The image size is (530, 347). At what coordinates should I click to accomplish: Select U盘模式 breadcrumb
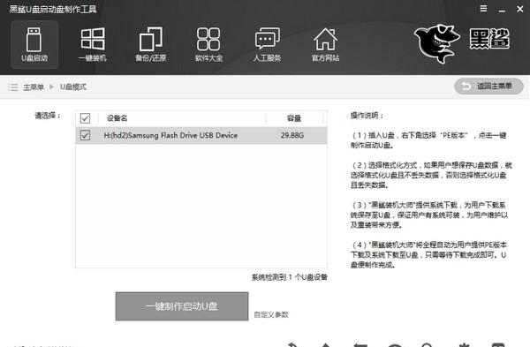point(73,87)
